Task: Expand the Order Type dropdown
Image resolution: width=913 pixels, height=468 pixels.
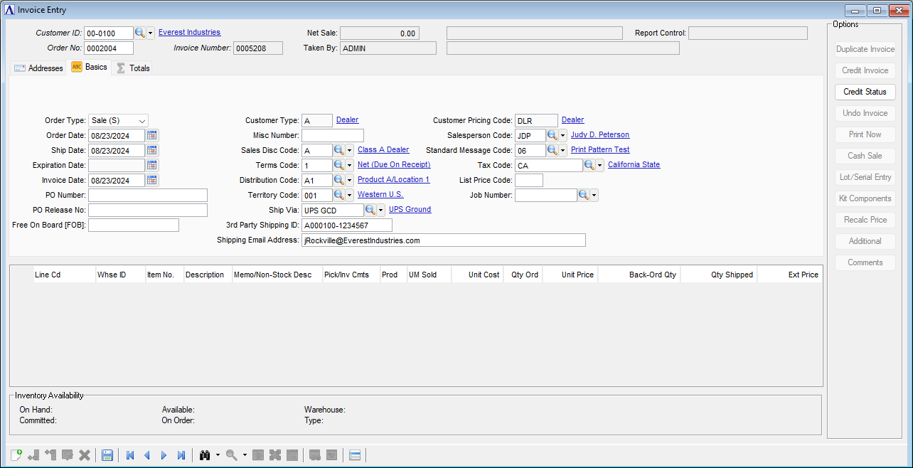Action: [142, 121]
